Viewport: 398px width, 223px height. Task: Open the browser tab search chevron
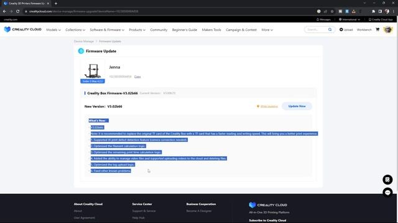click(364, 3)
